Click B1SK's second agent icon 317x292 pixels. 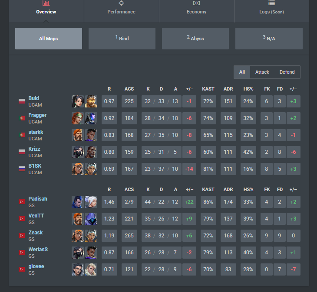[x=91, y=169]
